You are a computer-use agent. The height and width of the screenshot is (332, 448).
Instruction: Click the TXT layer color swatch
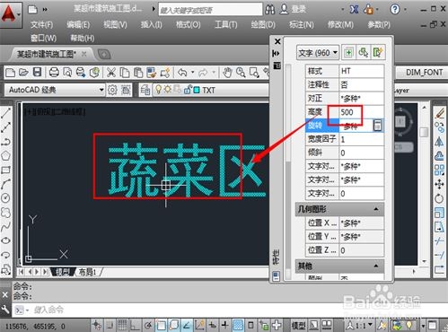pos(197,90)
